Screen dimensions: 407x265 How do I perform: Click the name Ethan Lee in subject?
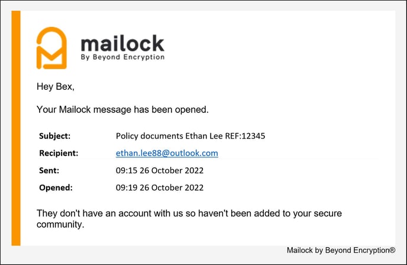[x=204, y=136]
